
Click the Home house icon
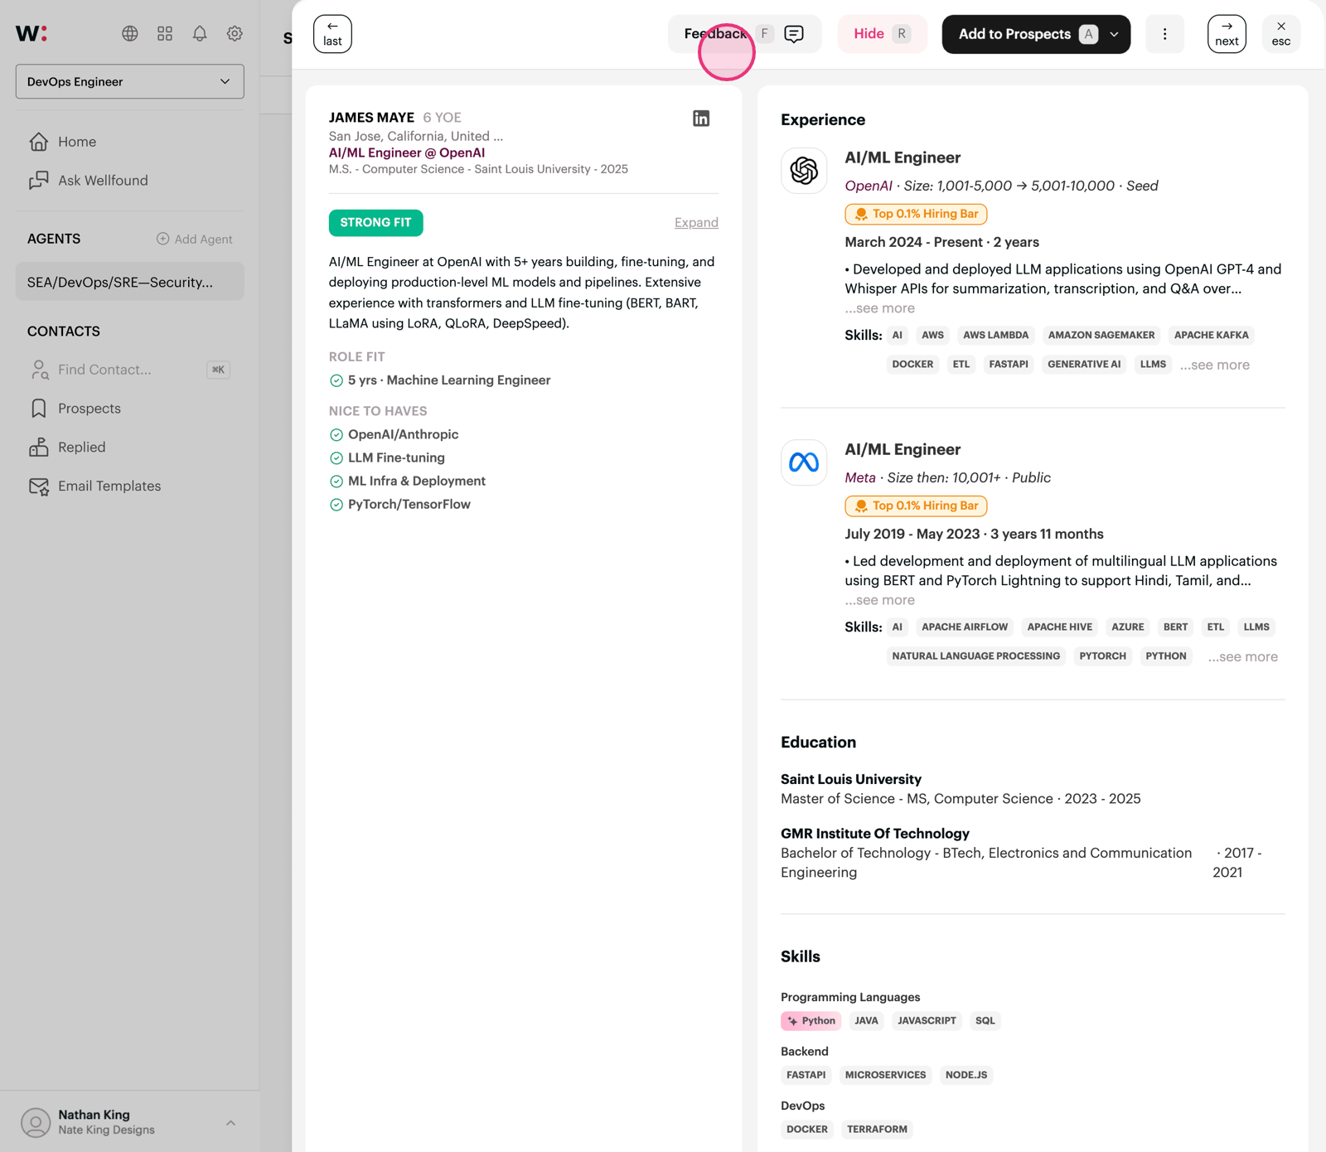(38, 142)
